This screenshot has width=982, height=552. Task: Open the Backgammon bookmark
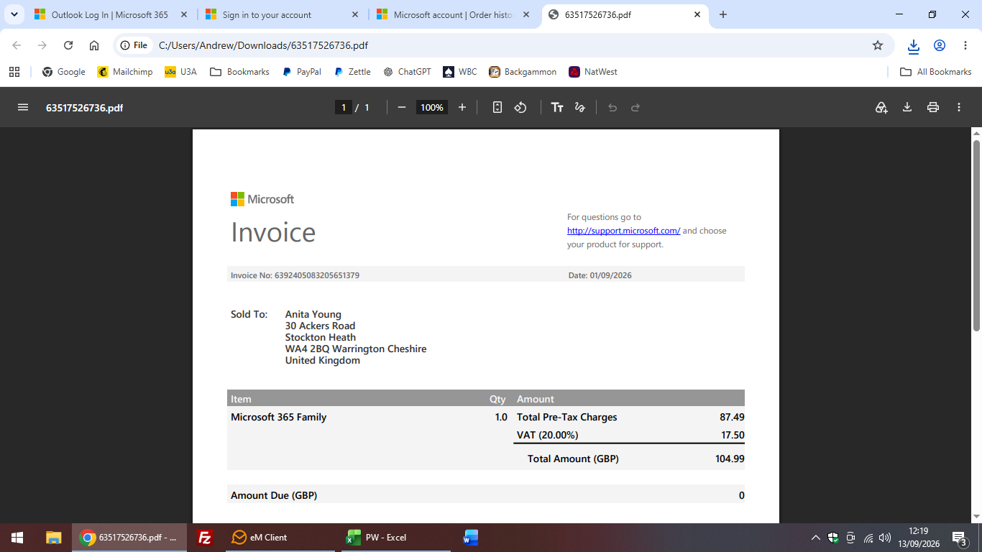pyautogui.click(x=523, y=72)
